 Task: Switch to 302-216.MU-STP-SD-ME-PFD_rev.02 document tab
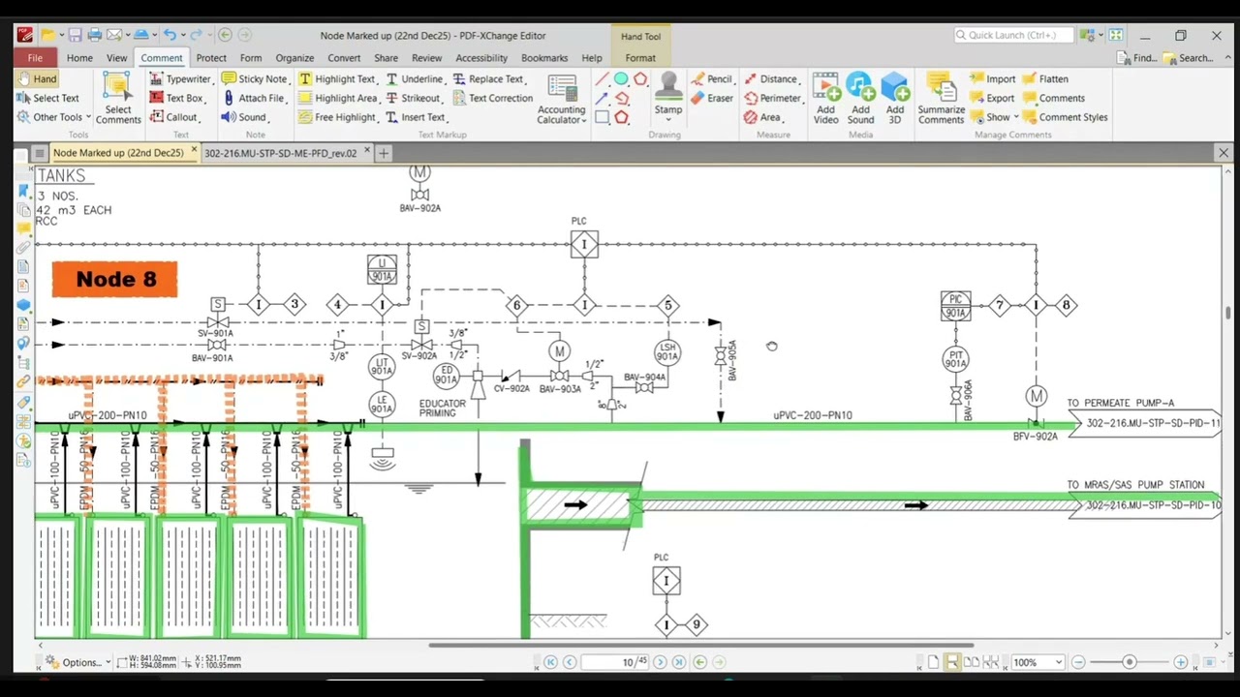[280, 153]
